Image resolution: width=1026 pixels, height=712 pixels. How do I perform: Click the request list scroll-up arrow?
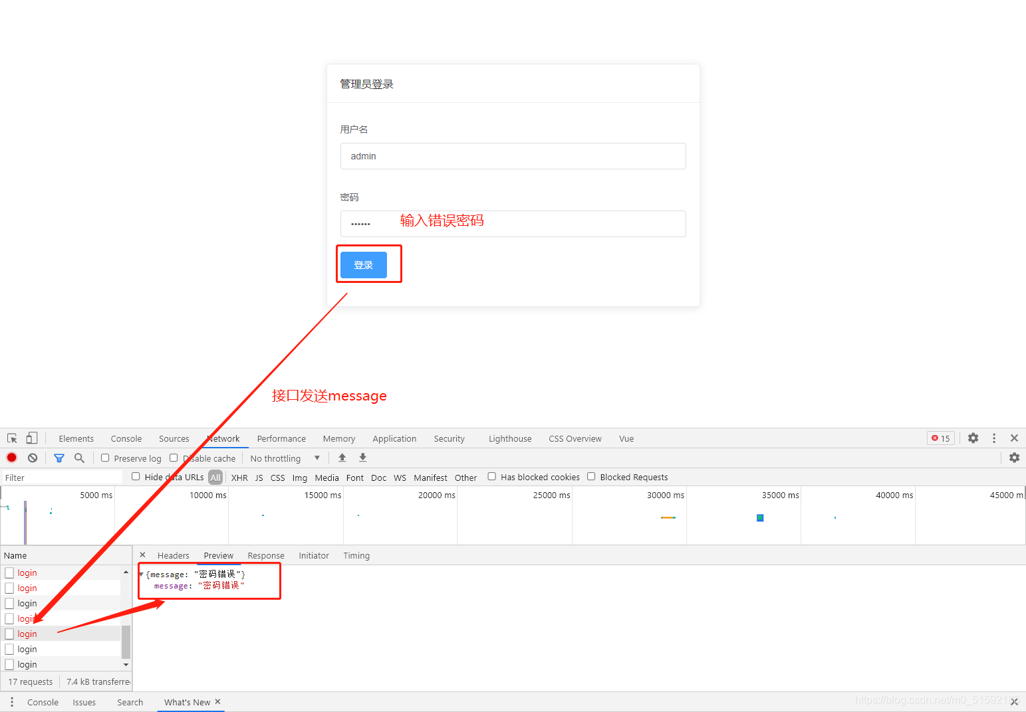click(126, 572)
